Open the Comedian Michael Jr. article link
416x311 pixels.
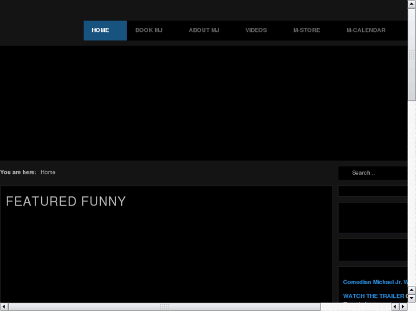pyautogui.click(x=375, y=282)
